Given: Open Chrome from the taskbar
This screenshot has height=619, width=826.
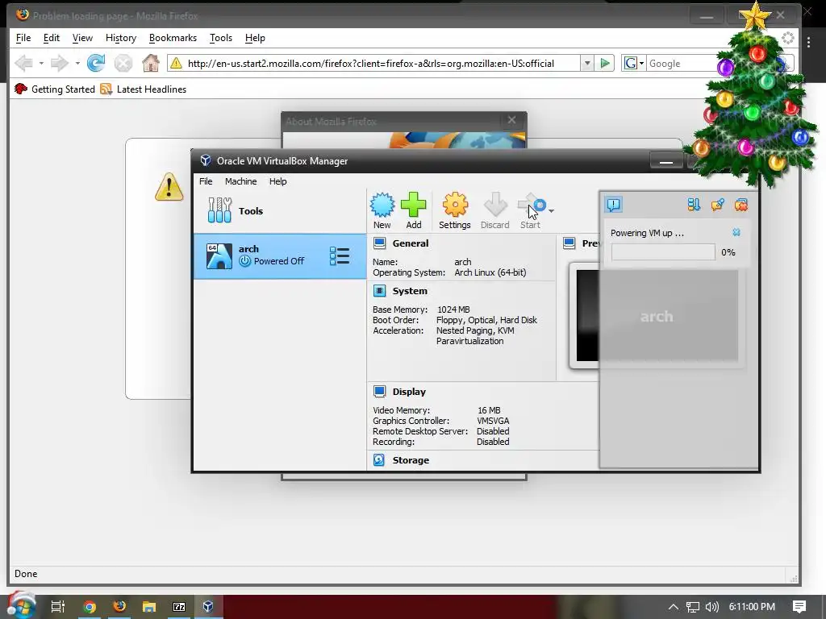Looking at the screenshot, I should (x=90, y=606).
